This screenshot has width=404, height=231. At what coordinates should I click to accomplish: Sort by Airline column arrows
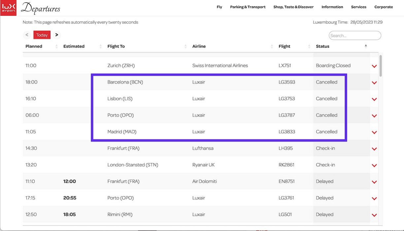coord(272,46)
